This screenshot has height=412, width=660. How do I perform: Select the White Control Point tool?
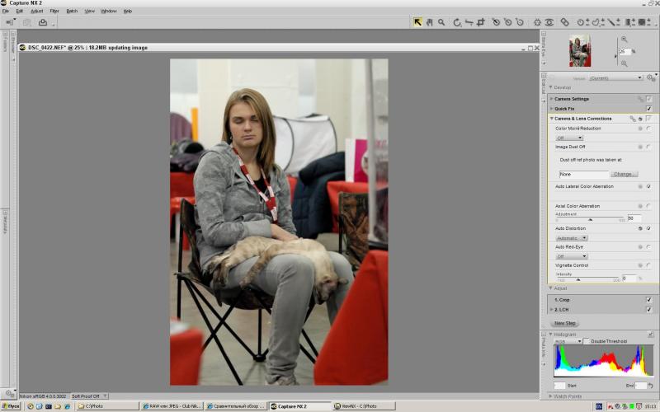tap(520, 22)
